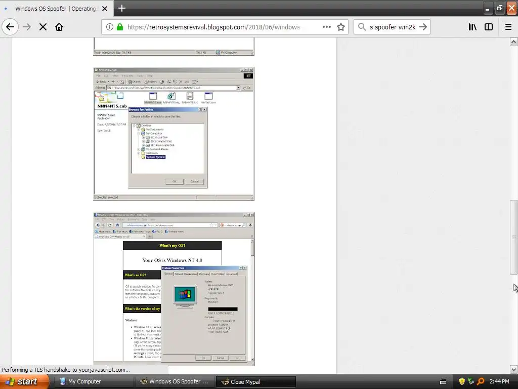
Task: Click the scrollbar down arrow
Action: [513, 369]
